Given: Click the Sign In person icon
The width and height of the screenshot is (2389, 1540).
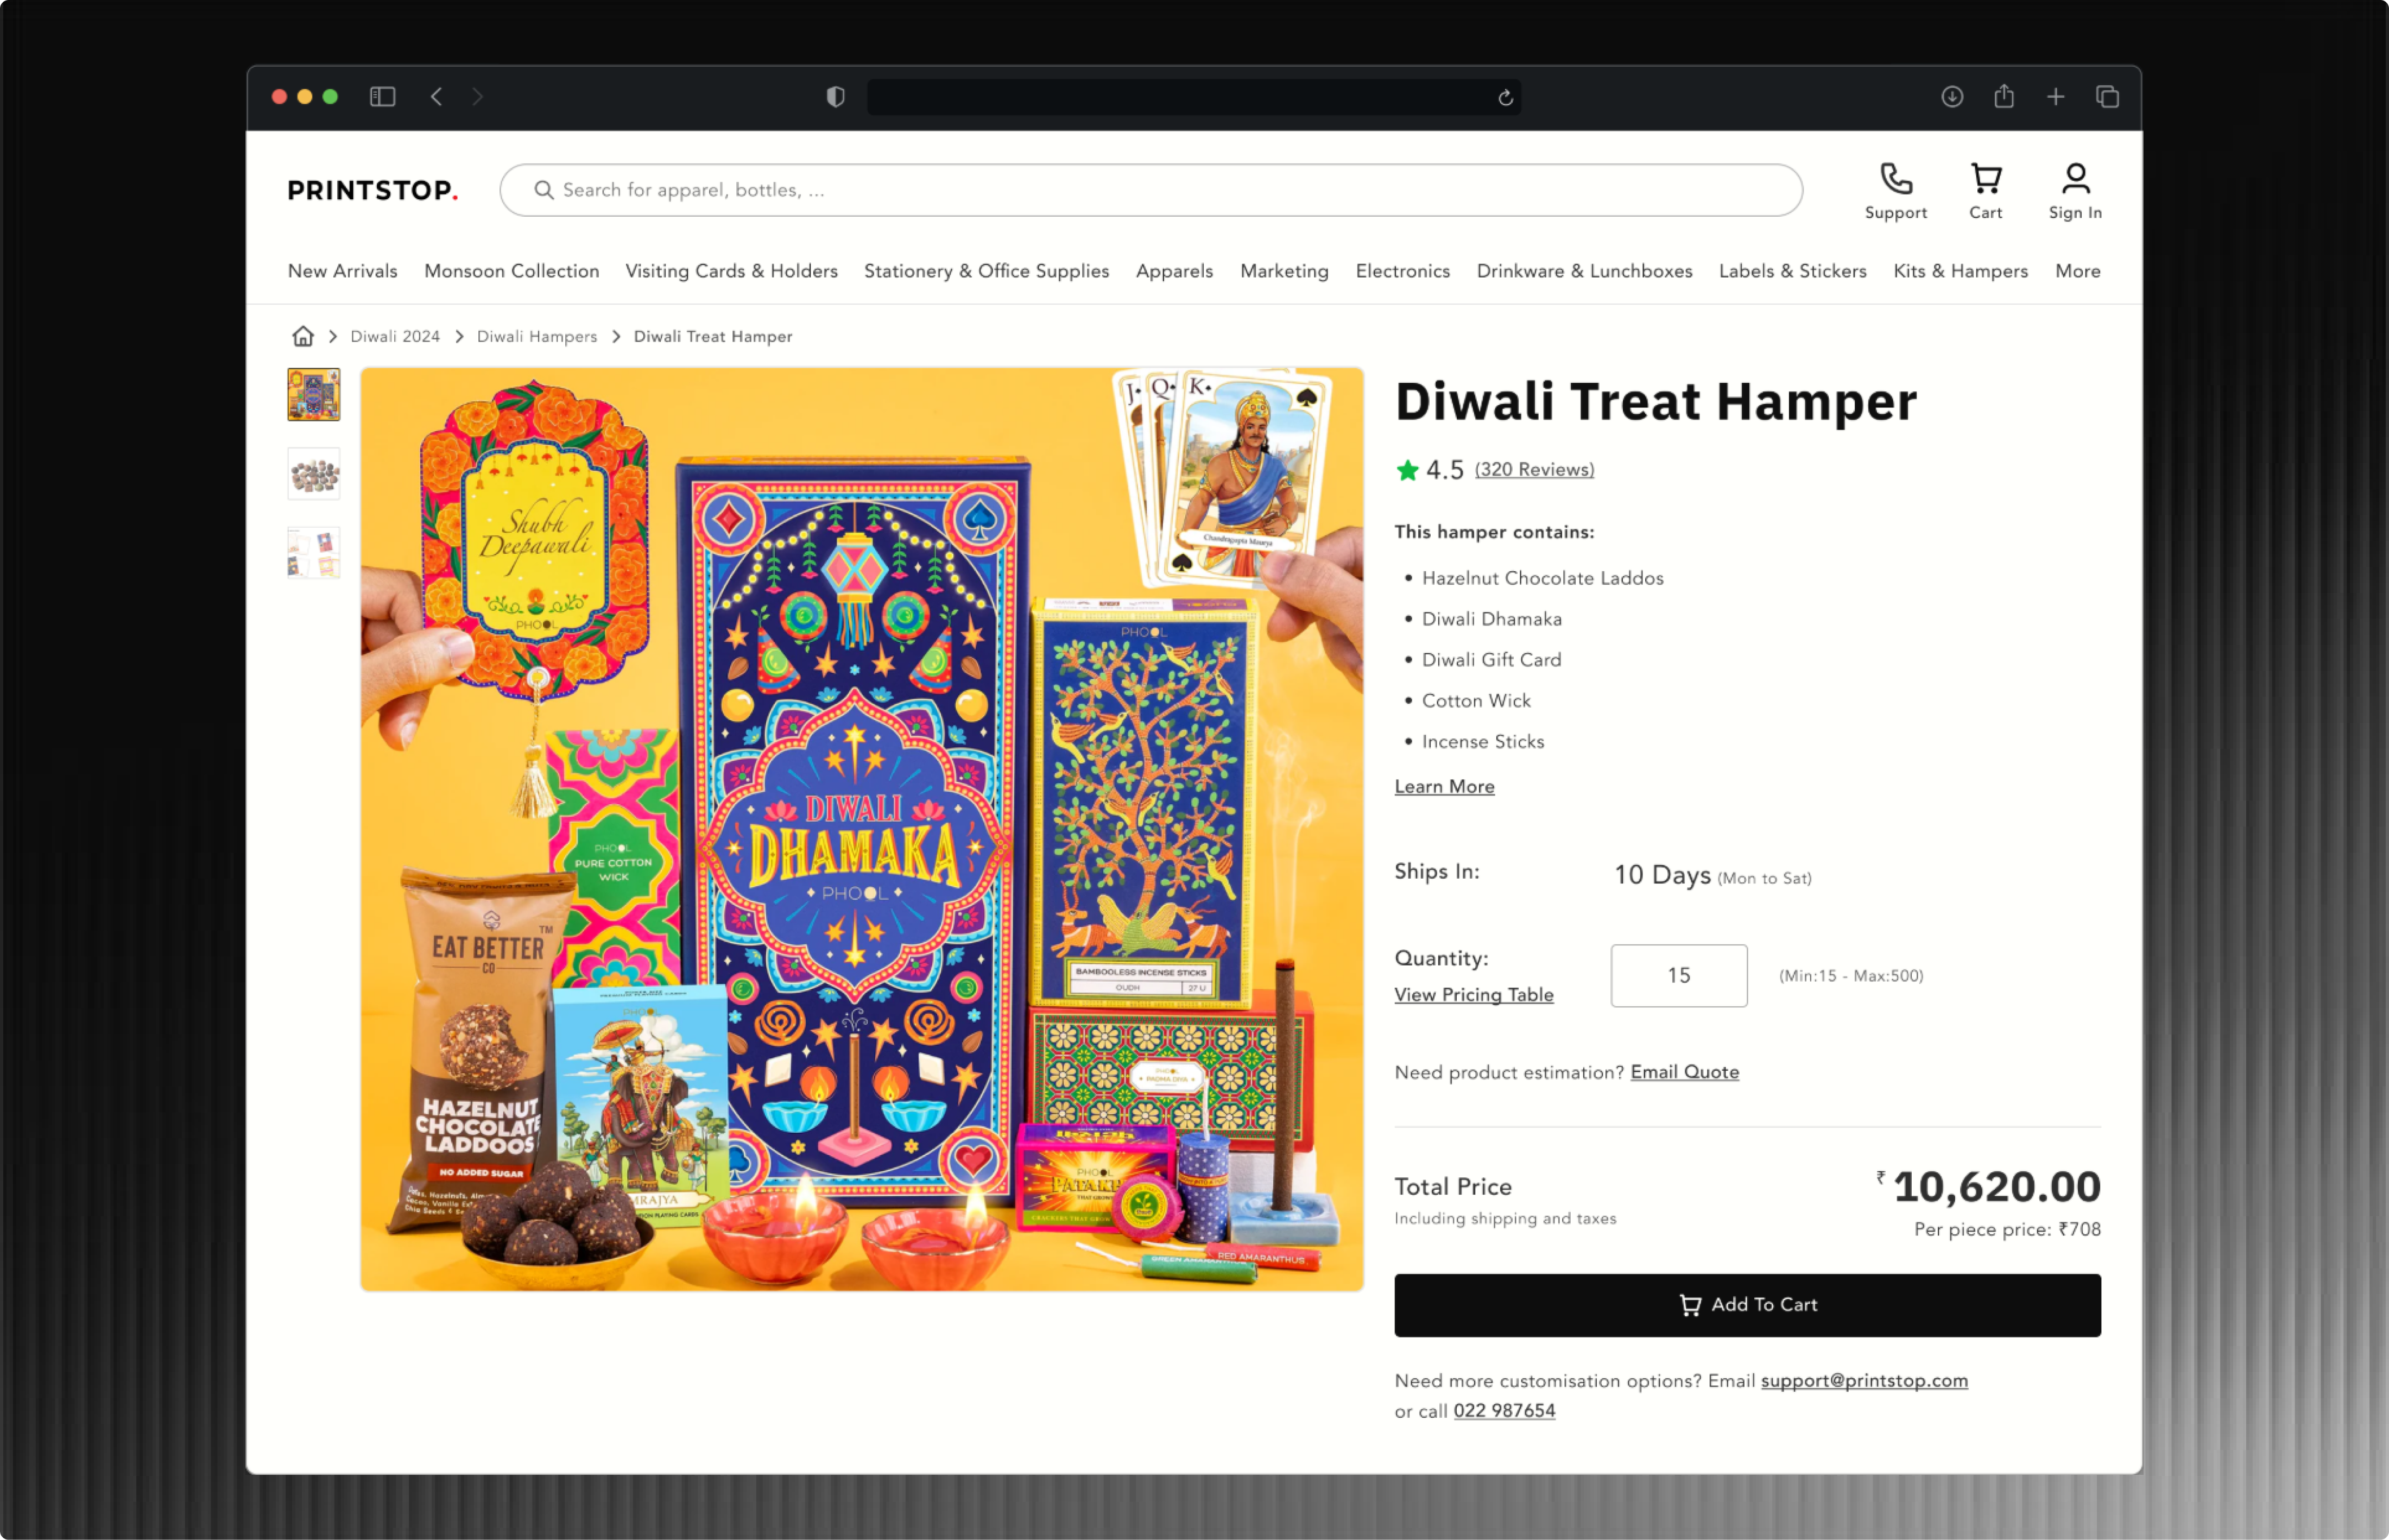Looking at the screenshot, I should coord(2076,179).
